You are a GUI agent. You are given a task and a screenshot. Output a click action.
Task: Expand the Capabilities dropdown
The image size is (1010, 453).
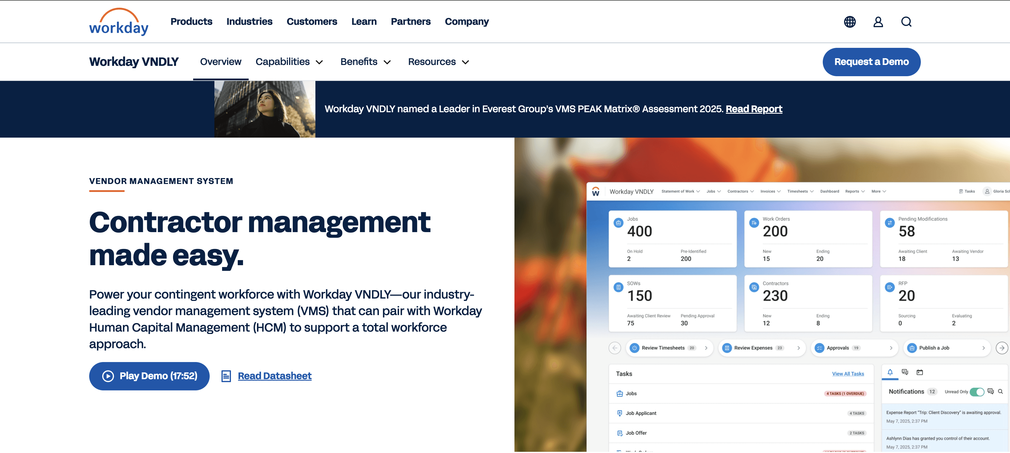tap(289, 62)
